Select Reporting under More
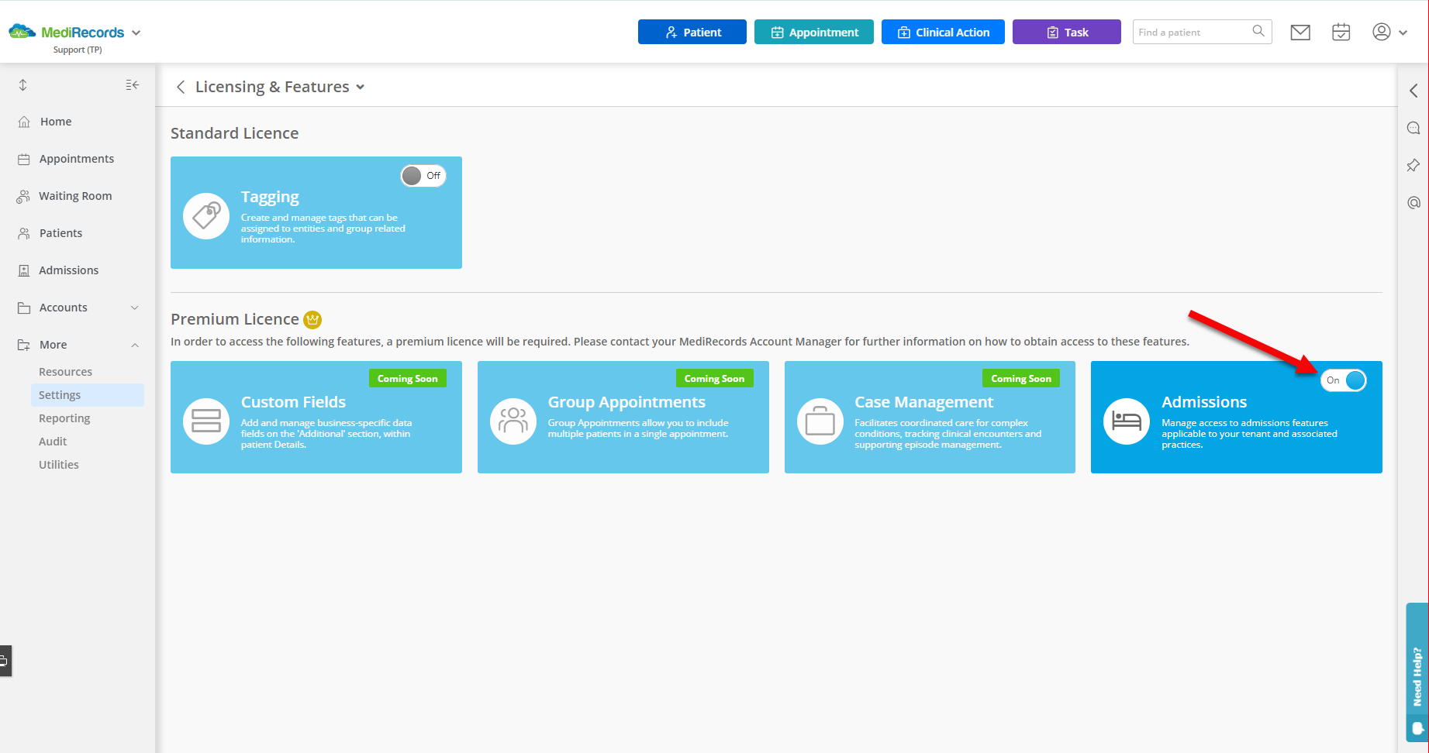 (x=64, y=418)
